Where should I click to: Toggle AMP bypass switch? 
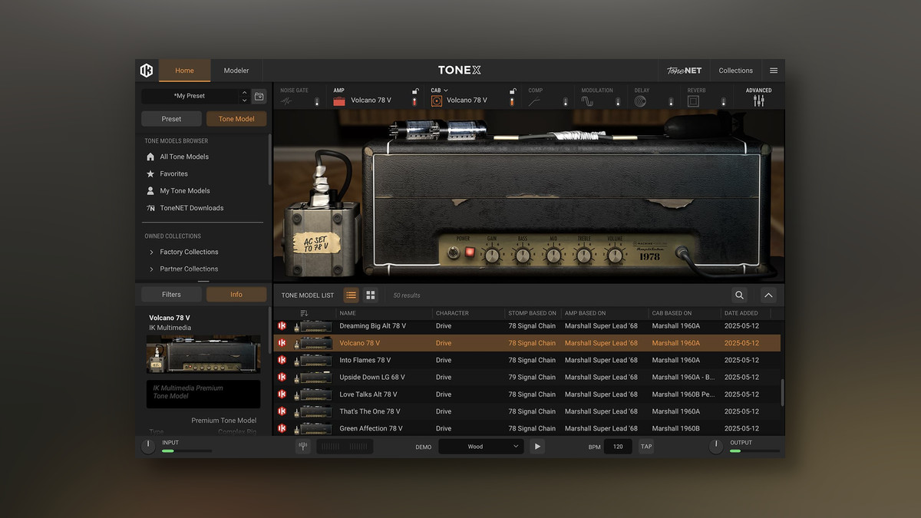tap(414, 101)
